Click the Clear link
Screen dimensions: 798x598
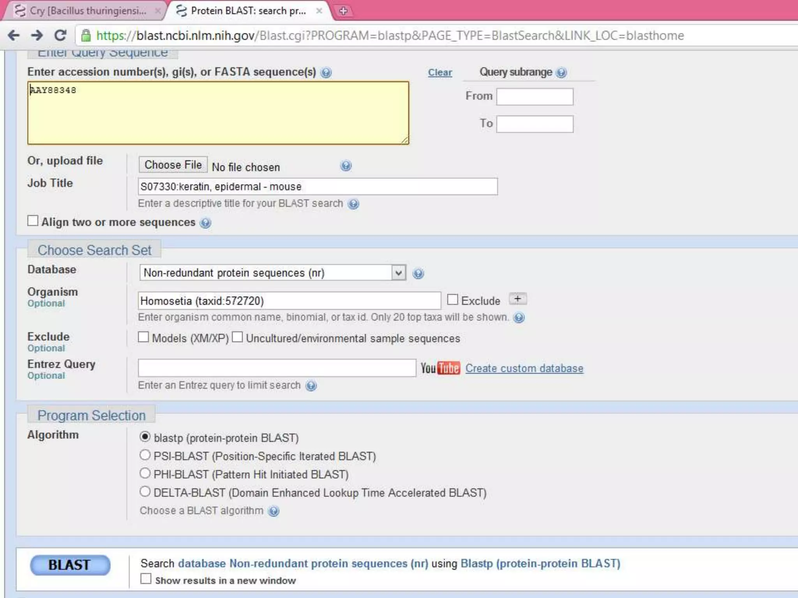coord(440,73)
